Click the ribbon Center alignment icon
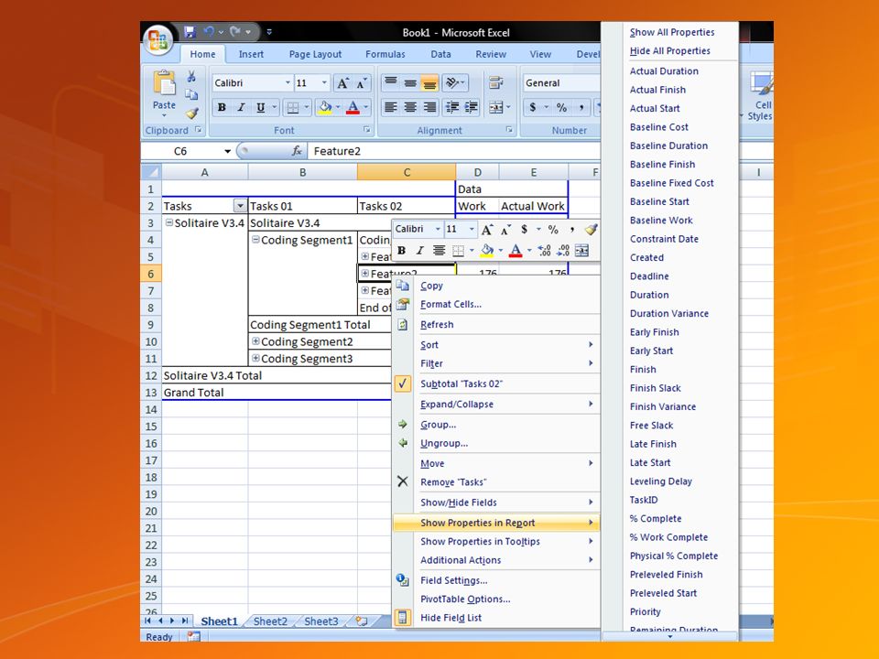This screenshot has width=879, height=659. (x=410, y=107)
